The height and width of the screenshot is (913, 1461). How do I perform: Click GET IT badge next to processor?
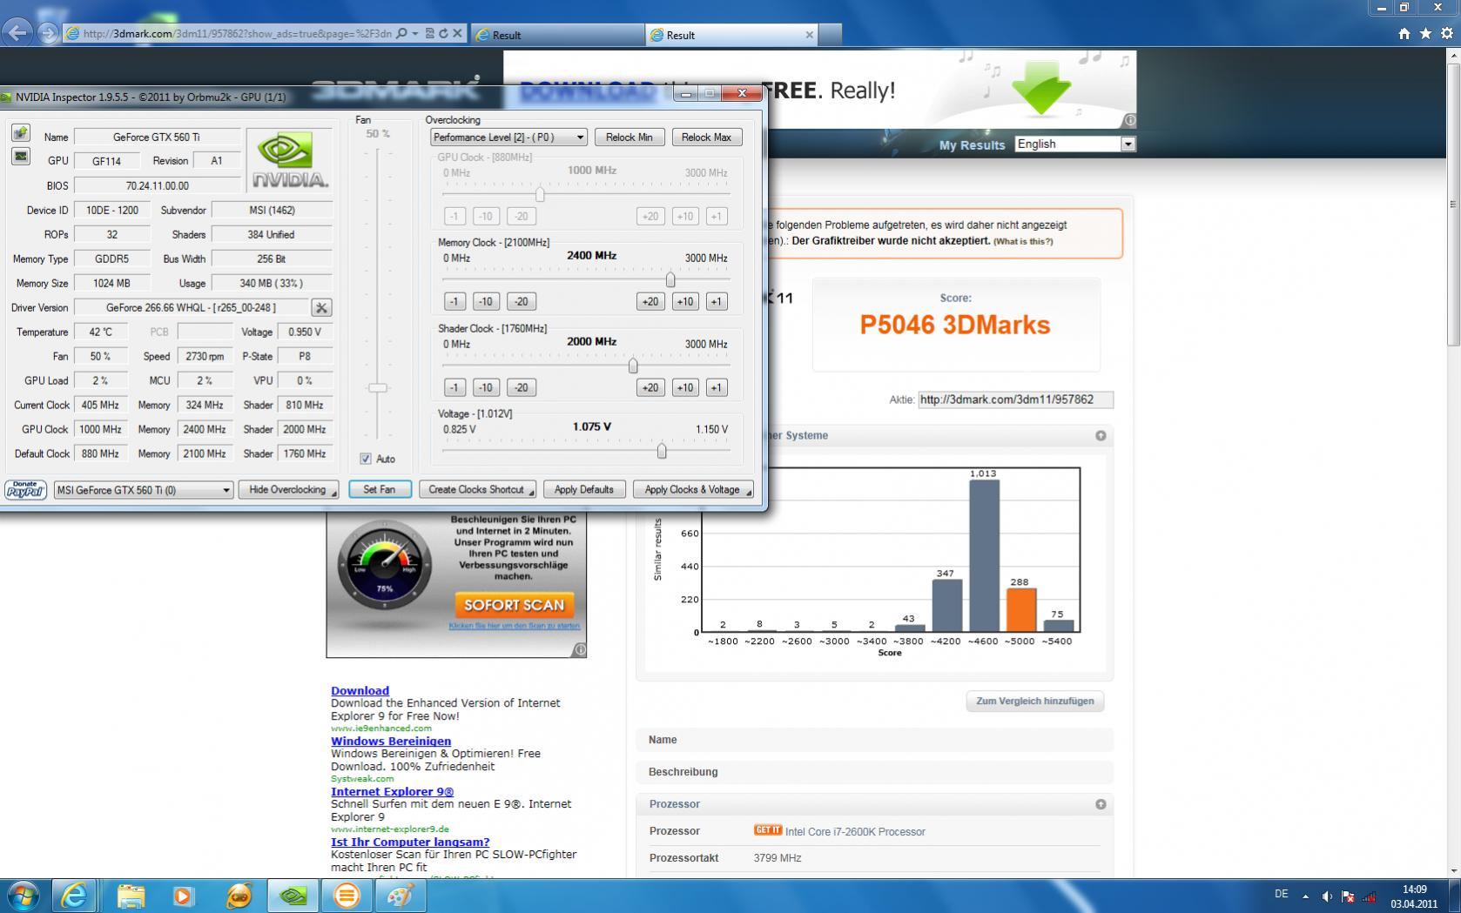click(x=768, y=830)
